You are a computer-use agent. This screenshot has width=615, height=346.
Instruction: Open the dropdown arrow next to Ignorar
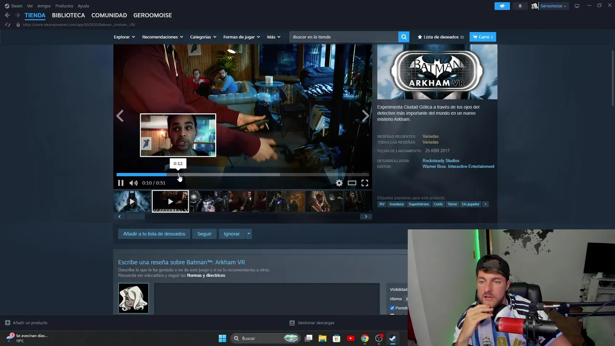248,234
